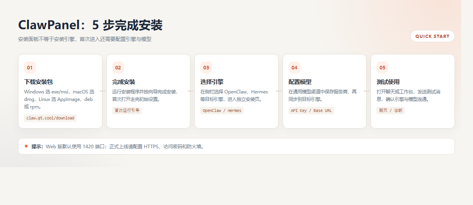Click the description starting 在侧栏选择 OpenClaw
Screen dimensions: 473x205
click(x=234, y=95)
